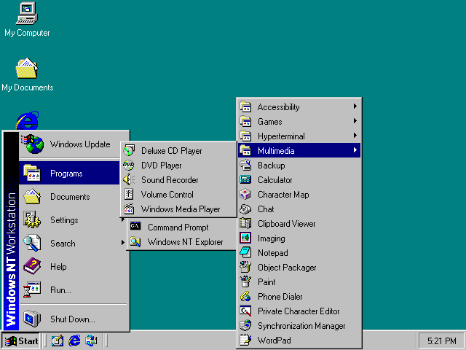Image resolution: width=466 pixels, height=350 pixels.
Task: Open Sound Recorder speaker icon
Action: [129, 180]
